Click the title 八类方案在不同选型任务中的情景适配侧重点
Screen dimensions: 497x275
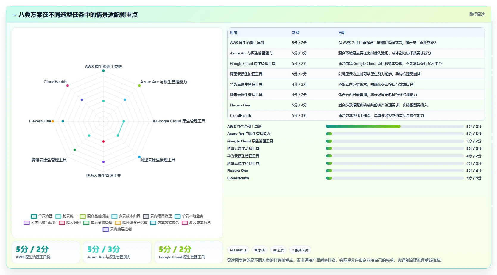point(78,15)
